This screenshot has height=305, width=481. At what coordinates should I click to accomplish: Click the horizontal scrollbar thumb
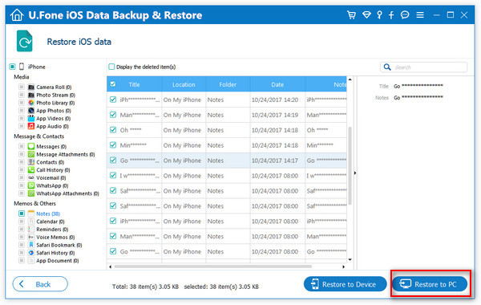tap(213, 266)
